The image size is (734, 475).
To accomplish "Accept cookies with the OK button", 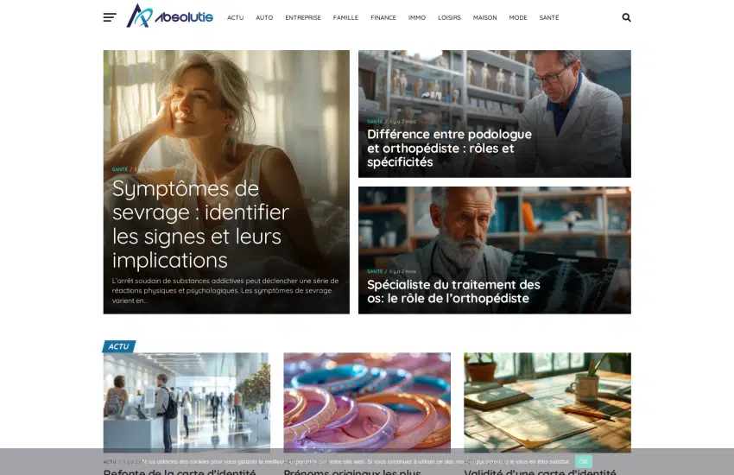I will click(583, 461).
